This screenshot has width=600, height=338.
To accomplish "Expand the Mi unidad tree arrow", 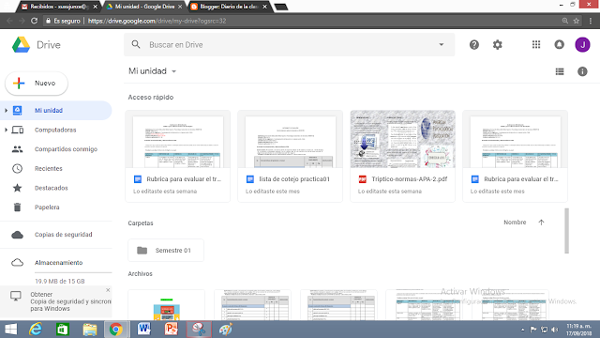I will click(x=6, y=111).
